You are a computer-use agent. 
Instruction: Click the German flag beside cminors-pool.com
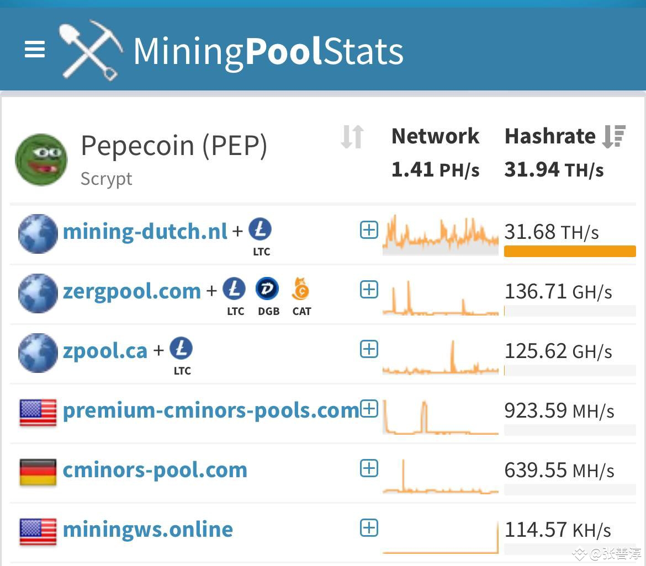tap(37, 469)
